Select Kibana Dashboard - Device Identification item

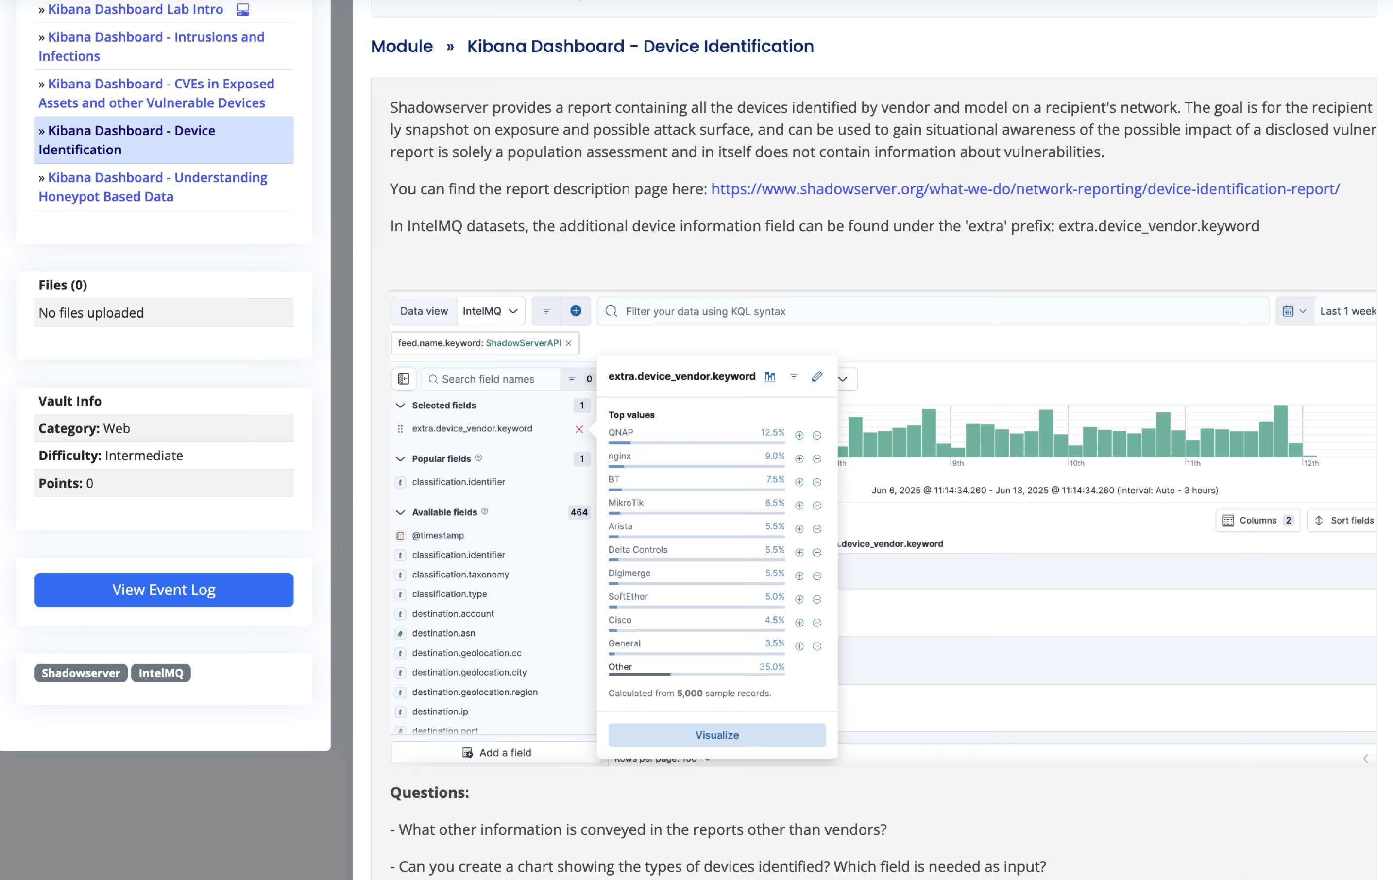click(x=164, y=140)
